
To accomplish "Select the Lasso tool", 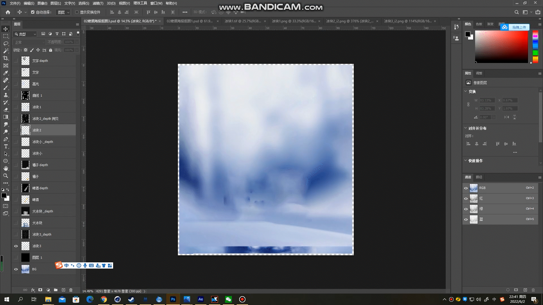I will pyautogui.click(x=6, y=43).
